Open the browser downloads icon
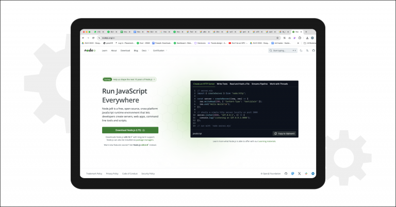Viewport: 396px width, 207px height. (x=307, y=38)
